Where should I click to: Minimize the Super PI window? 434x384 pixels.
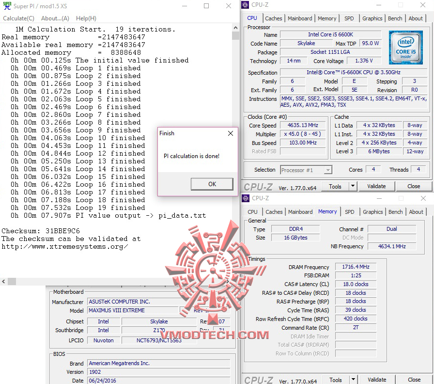click(185, 6)
